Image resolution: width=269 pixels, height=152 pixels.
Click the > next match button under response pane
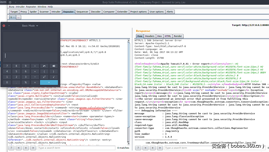point(159,148)
